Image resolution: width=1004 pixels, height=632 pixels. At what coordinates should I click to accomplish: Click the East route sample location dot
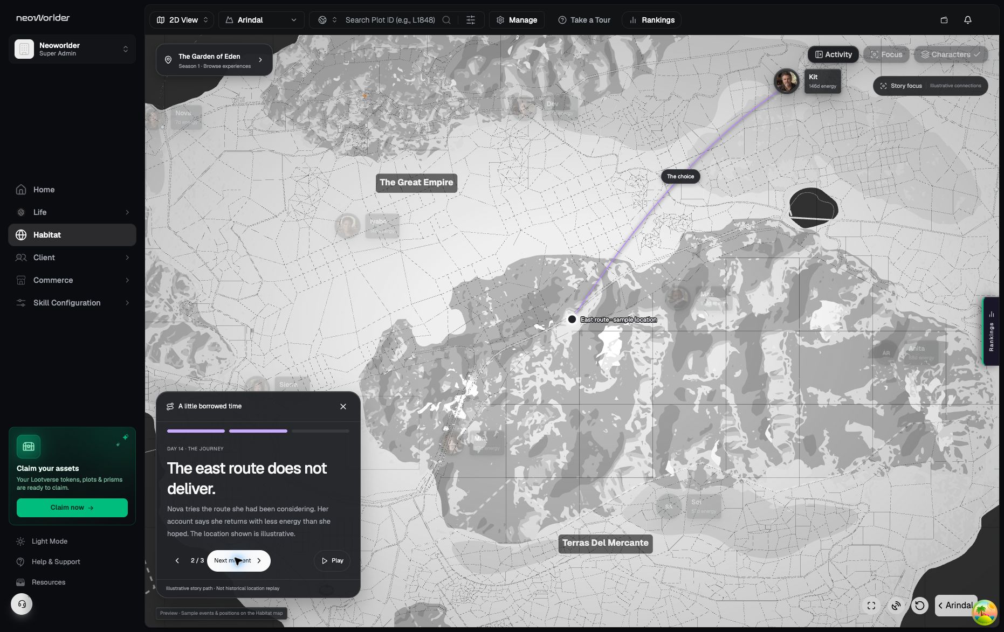pyautogui.click(x=572, y=320)
